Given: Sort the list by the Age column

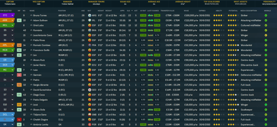Looking at the screenshot, I should (83, 11).
